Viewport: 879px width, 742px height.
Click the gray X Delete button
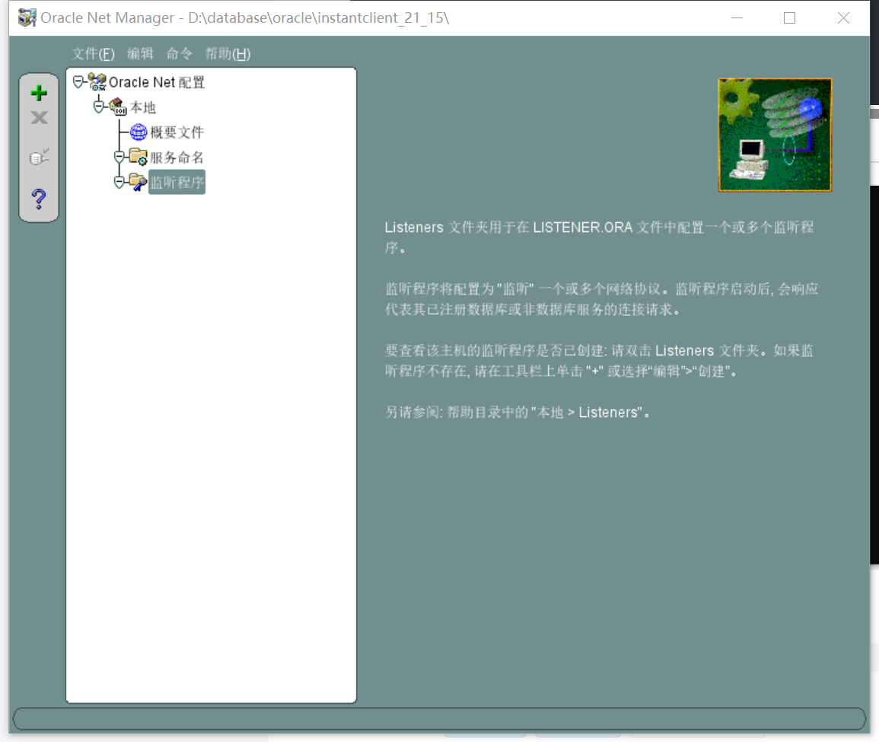click(39, 118)
